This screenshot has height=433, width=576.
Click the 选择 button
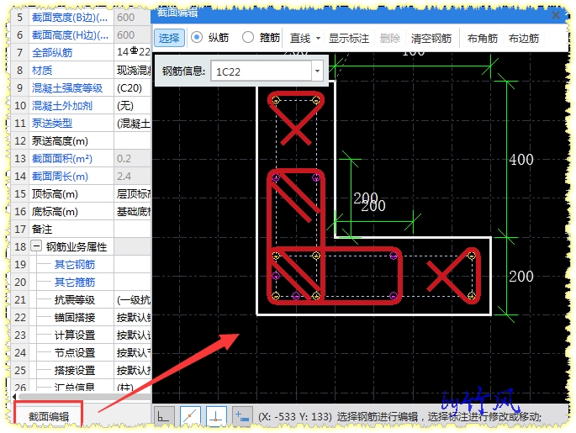169,38
